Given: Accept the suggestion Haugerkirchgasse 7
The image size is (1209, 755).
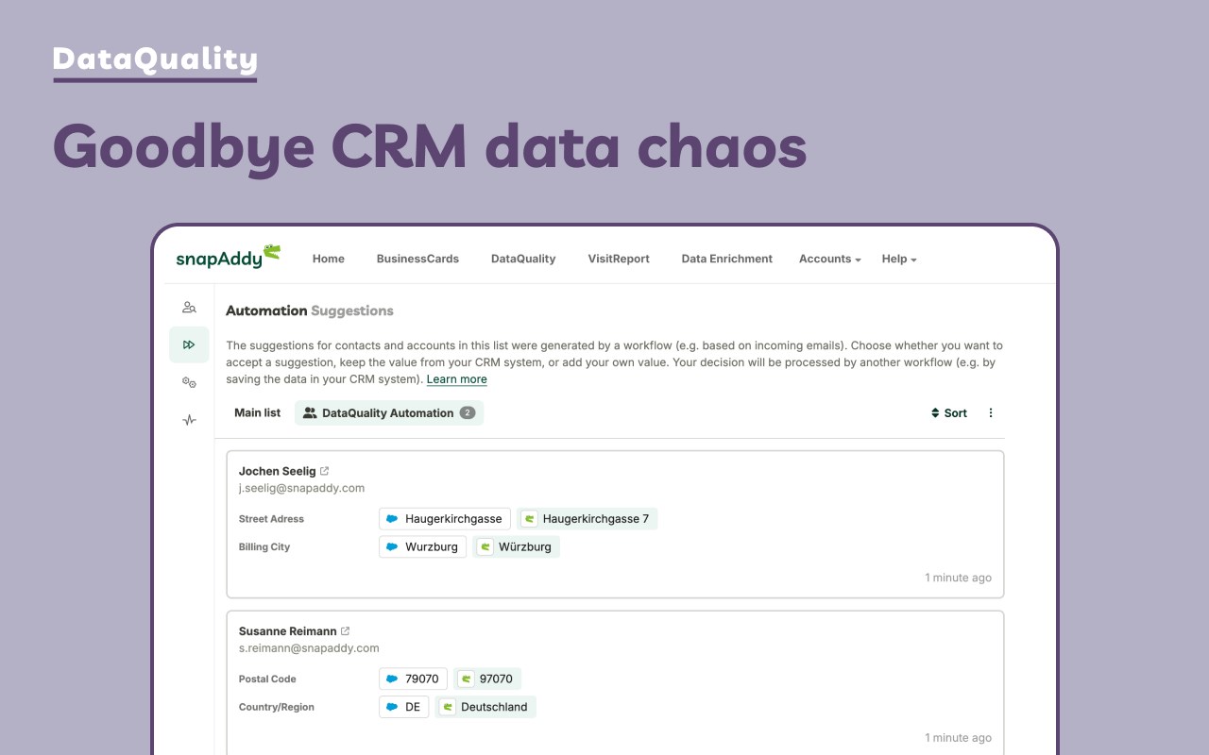Looking at the screenshot, I should (587, 519).
